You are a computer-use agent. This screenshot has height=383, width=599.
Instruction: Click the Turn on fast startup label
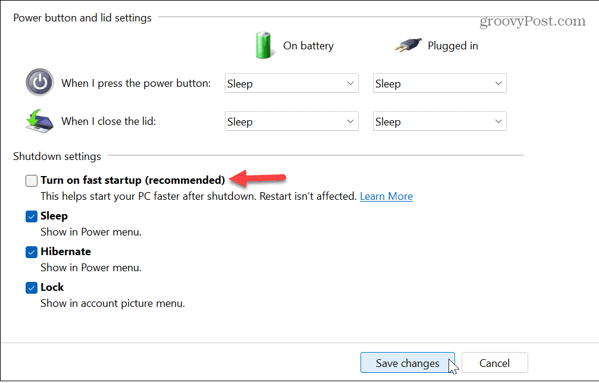pos(133,180)
